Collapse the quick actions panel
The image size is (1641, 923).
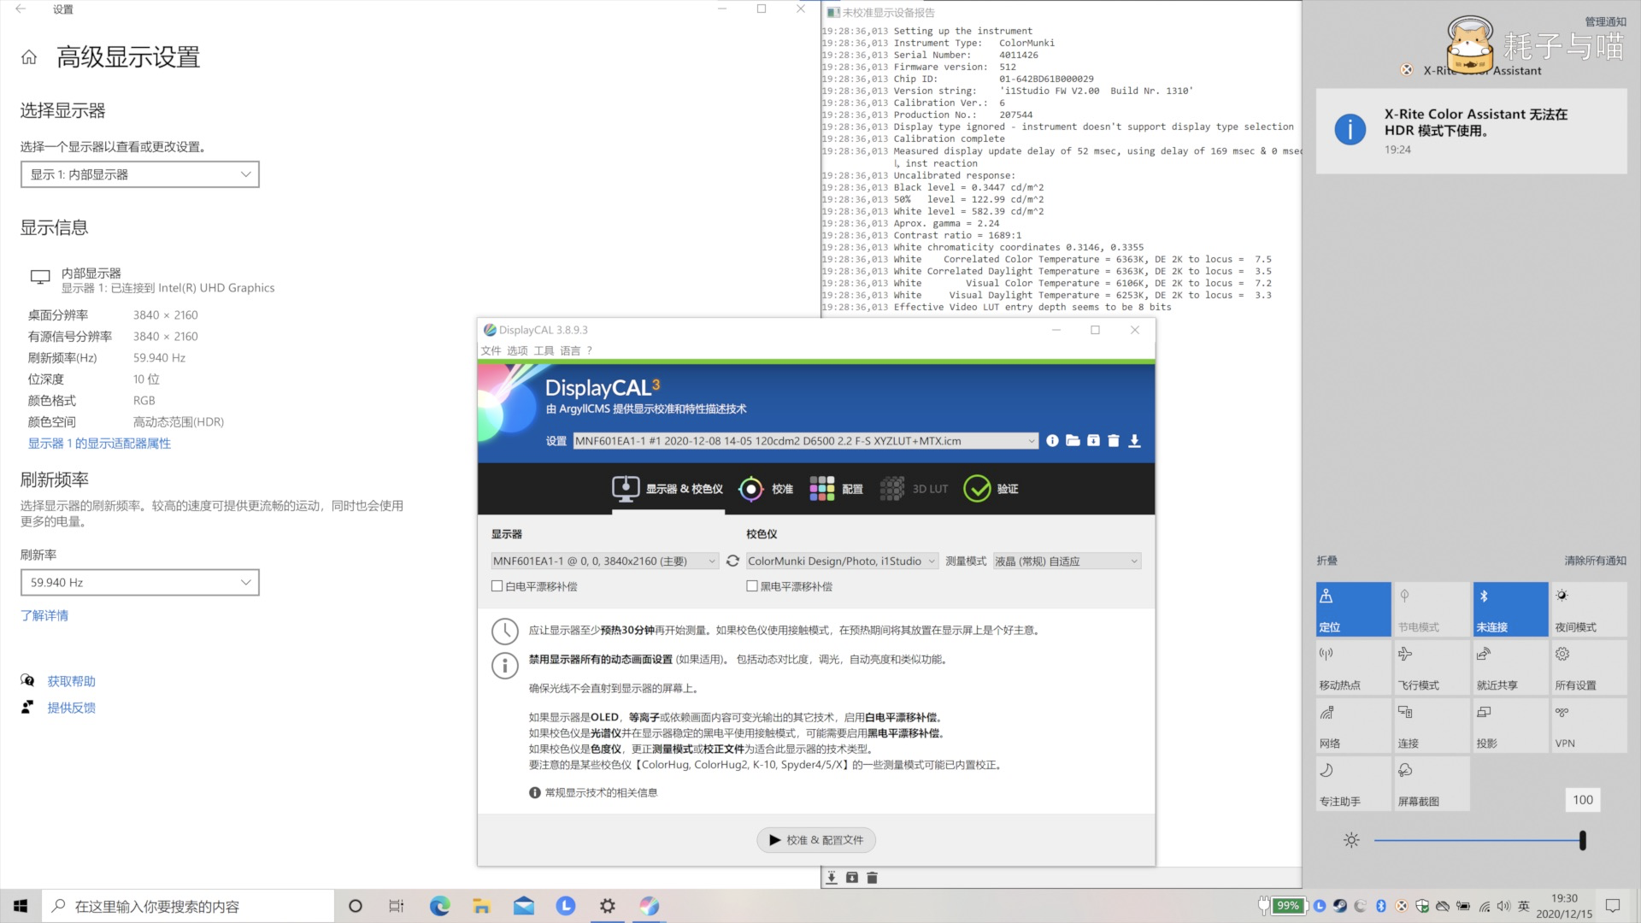coord(1326,561)
